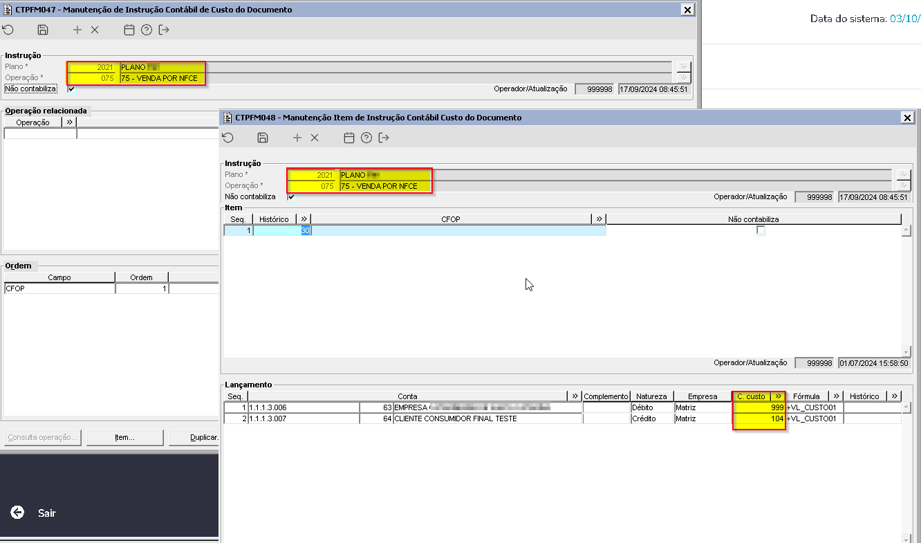Expand the Fórmula column chevron in Lançamento
The height and width of the screenshot is (543, 921).
[836, 396]
